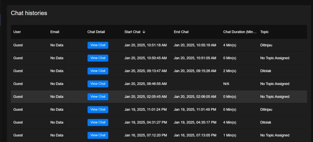Open View Chat for Jan 16 session
313x142 pixels.
[98, 135]
